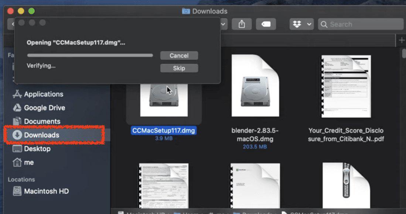Cancel opening CCMacSetup117.dmg
Screen dimensions: 406x214
pyautogui.click(x=179, y=56)
